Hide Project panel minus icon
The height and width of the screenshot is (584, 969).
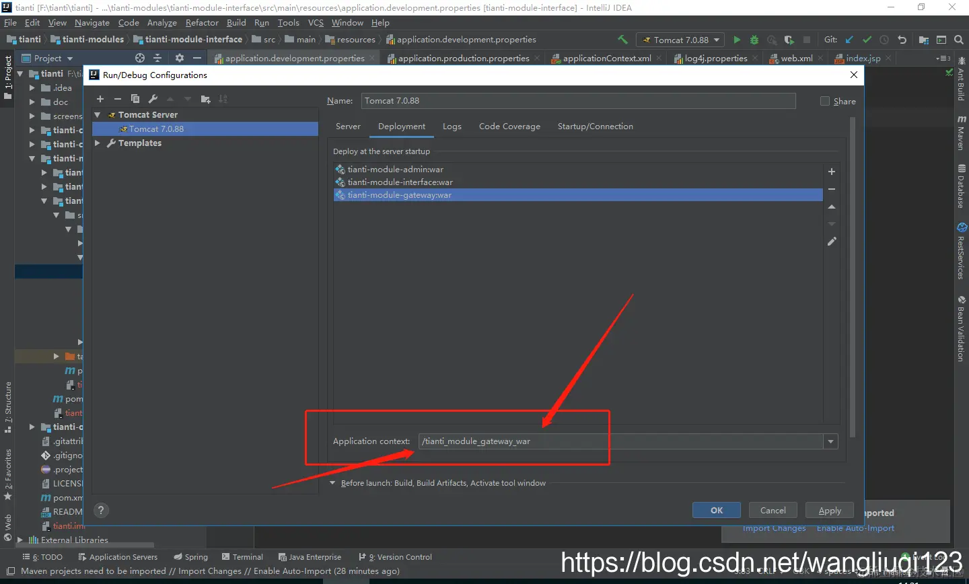(196, 58)
